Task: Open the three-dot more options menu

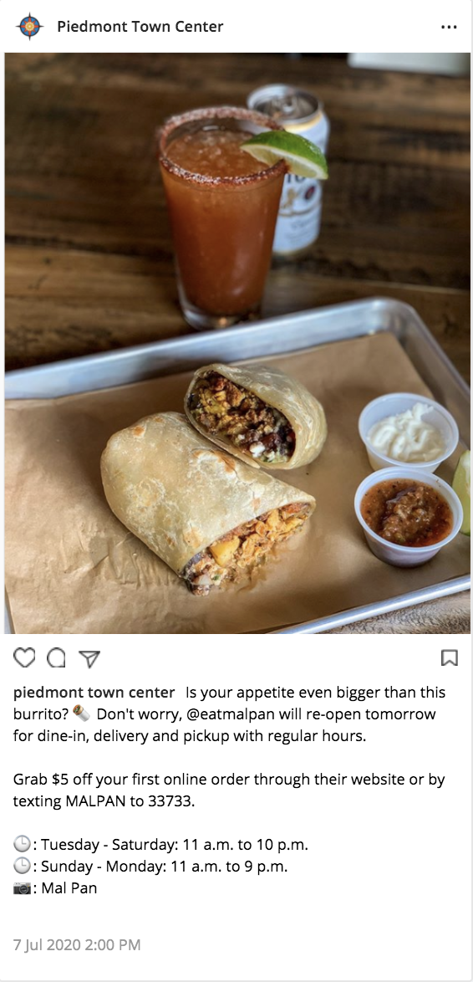Action: [x=449, y=27]
